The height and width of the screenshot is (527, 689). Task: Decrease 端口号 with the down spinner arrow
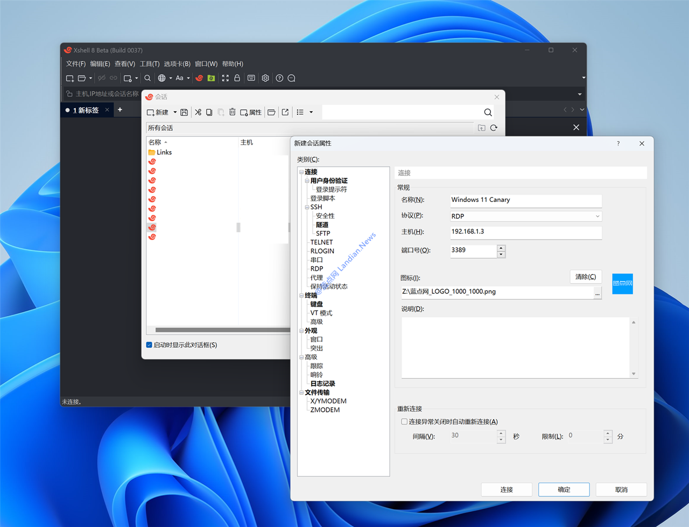pyautogui.click(x=501, y=254)
